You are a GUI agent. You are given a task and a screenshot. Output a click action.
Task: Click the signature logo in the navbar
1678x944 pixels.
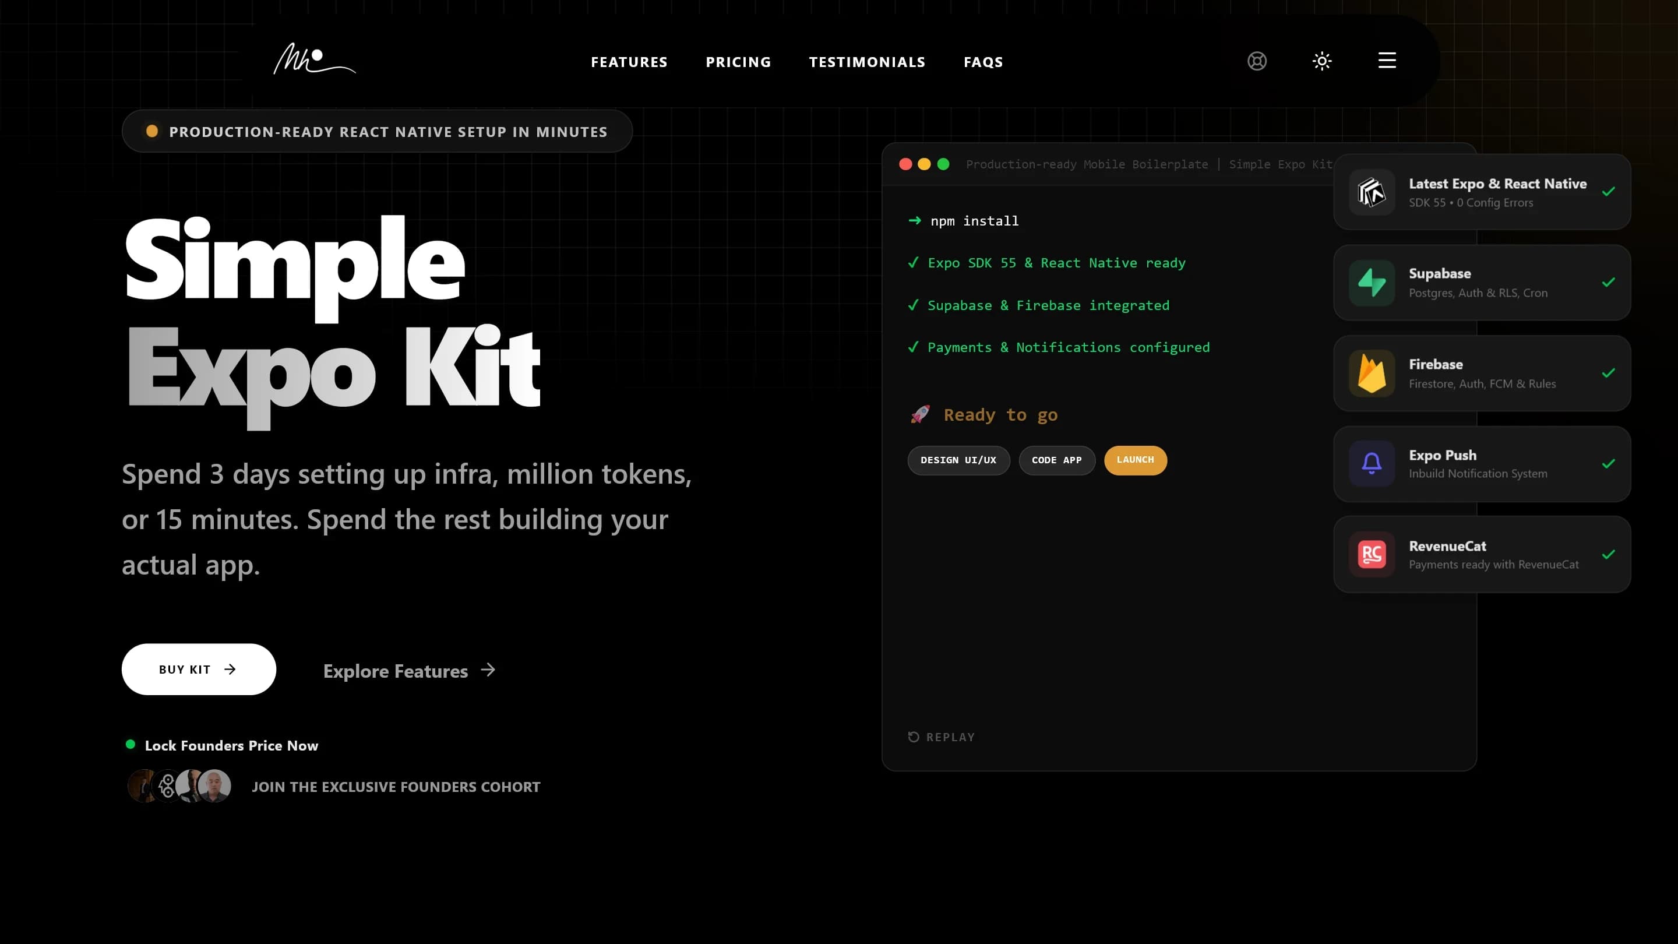point(314,59)
